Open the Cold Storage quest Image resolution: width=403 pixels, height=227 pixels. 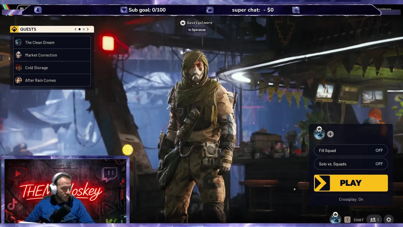tap(52, 68)
